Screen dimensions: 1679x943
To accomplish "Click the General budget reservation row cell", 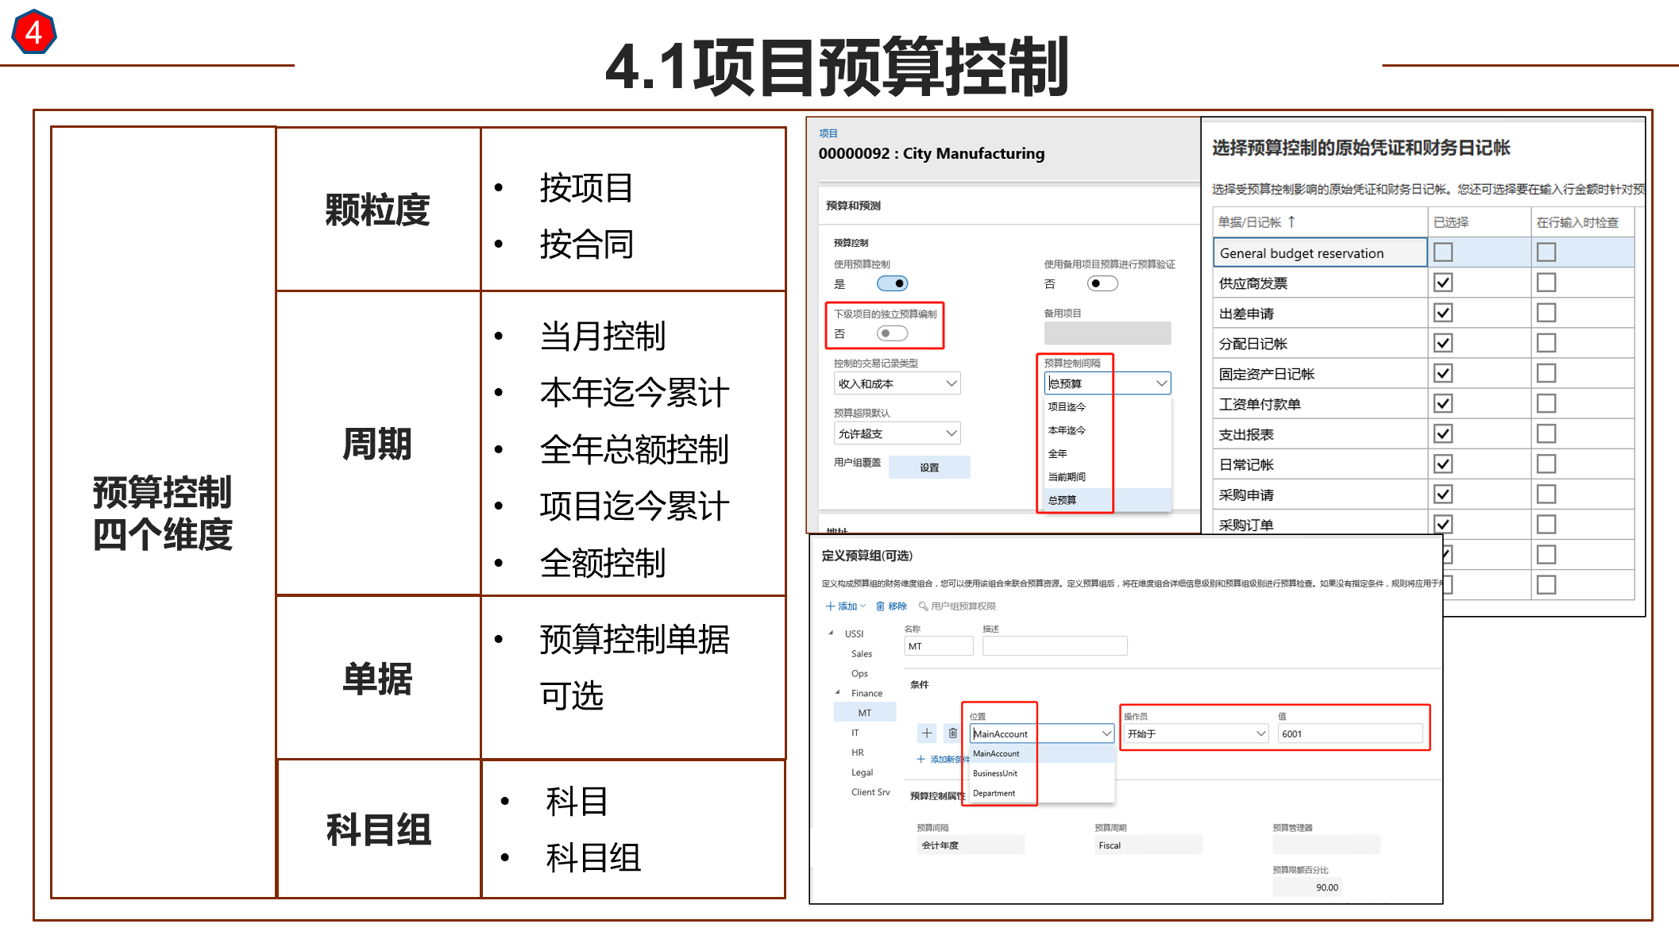I will 1320,252.
